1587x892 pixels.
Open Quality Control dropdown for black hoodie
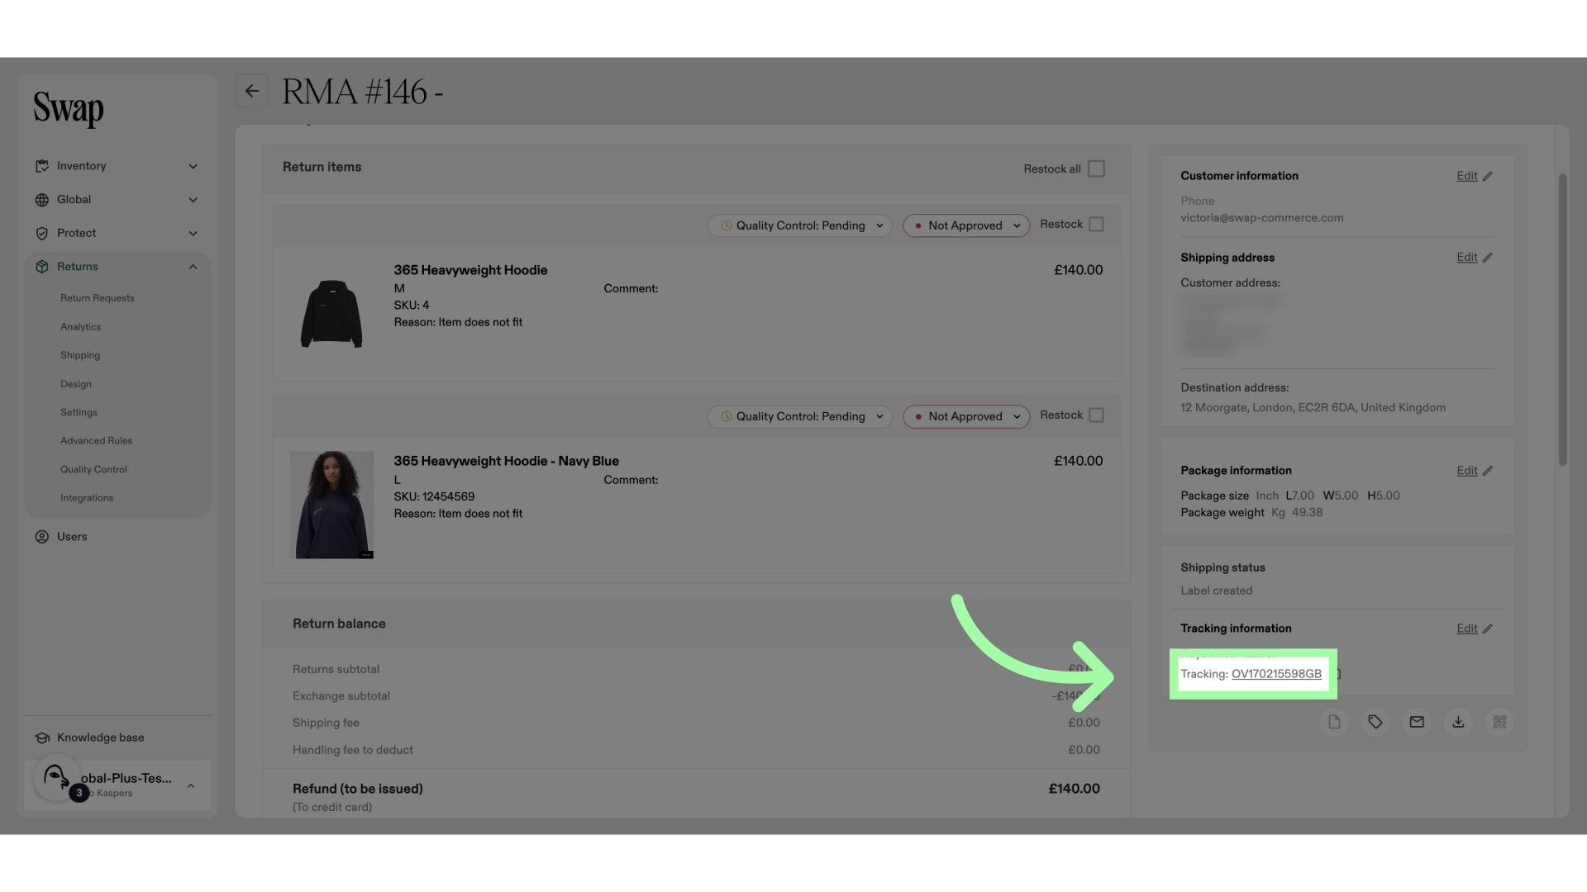coord(799,225)
